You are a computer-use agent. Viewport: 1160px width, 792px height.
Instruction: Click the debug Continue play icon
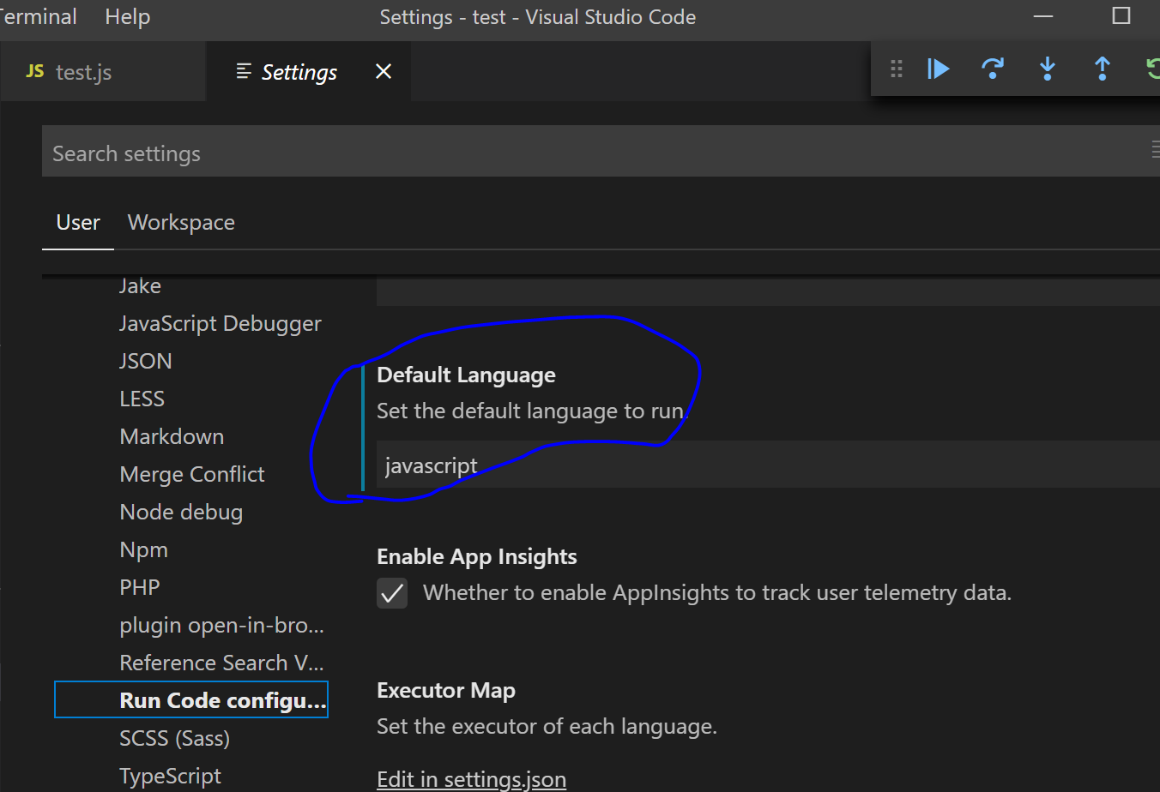[939, 69]
